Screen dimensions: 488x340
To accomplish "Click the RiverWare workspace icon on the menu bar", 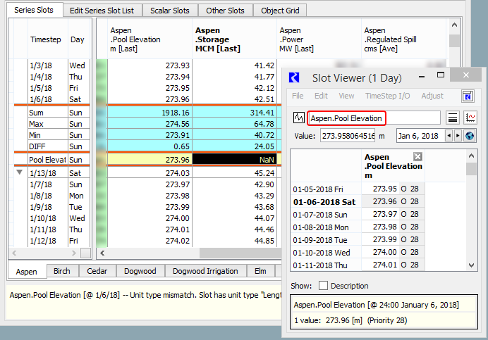I will (x=468, y=96).
